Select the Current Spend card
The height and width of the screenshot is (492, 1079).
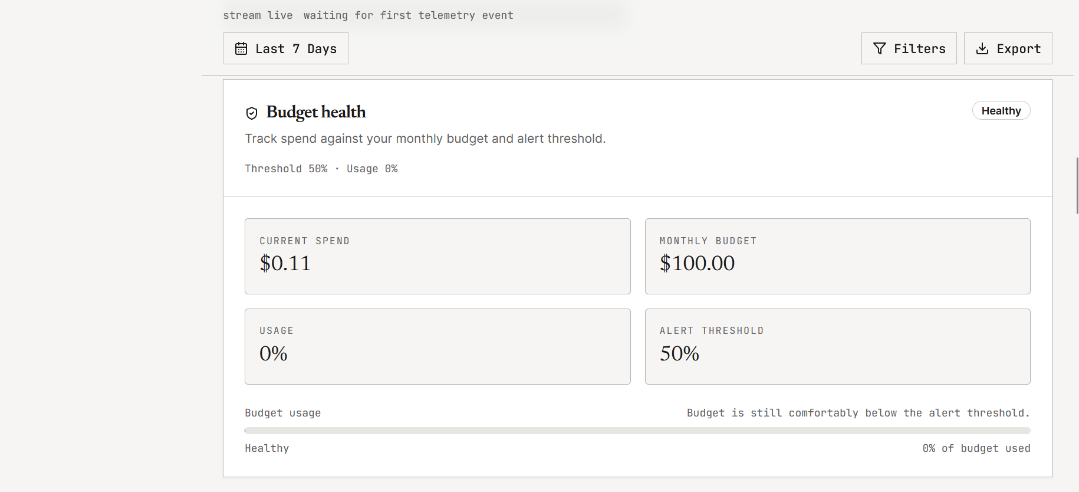[x=437, y=256]
